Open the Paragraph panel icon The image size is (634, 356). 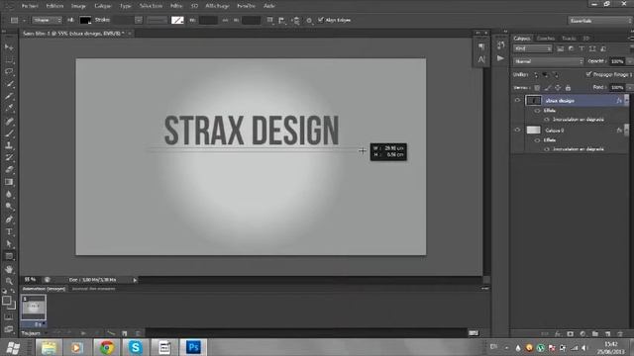click(481, 46)
